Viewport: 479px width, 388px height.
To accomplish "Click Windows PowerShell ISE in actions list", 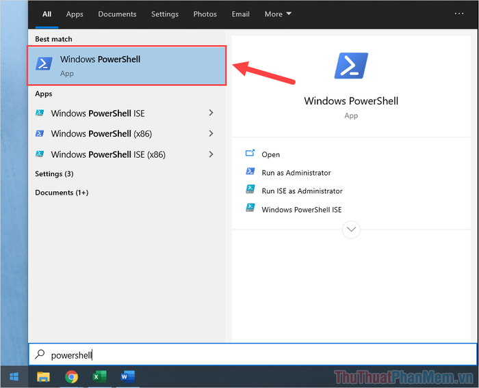I will pos(302,210).
